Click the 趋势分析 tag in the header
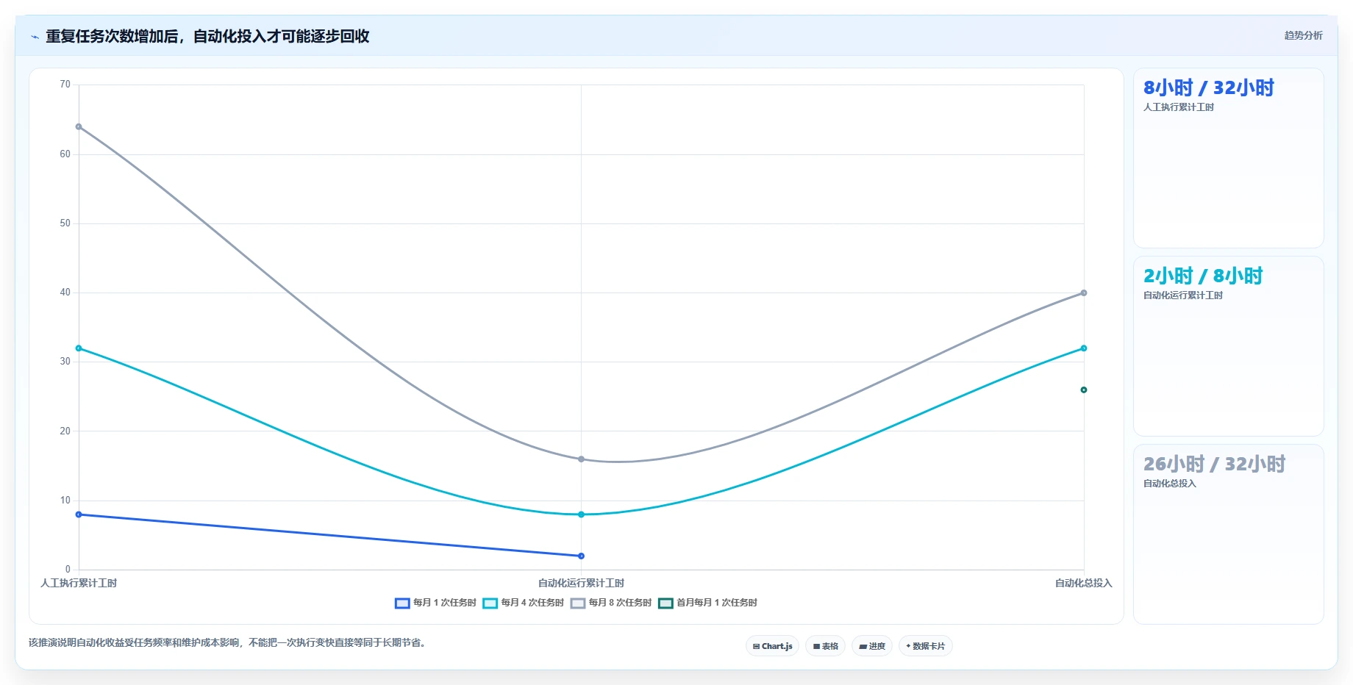Image resolution: width=1353 pixels, height=685 pixels. coord(1303,35)
